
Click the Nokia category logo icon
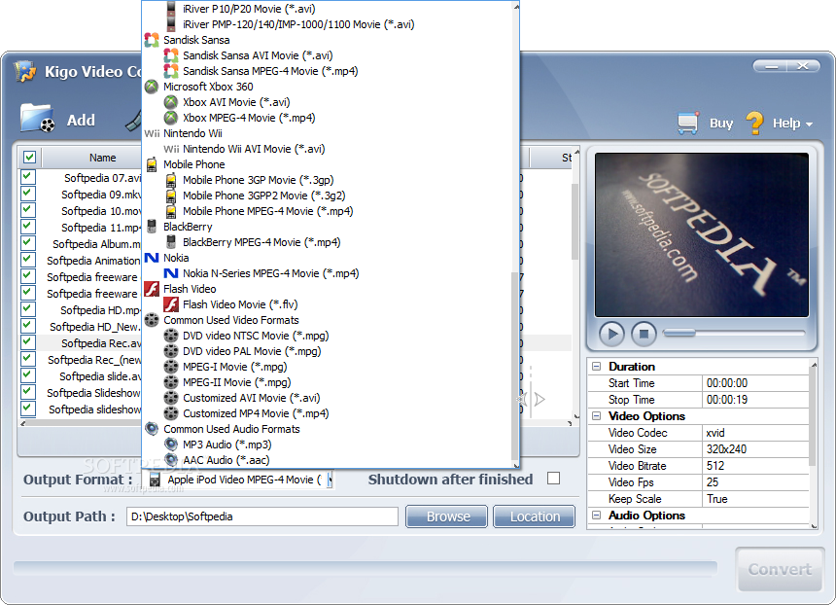152,258
